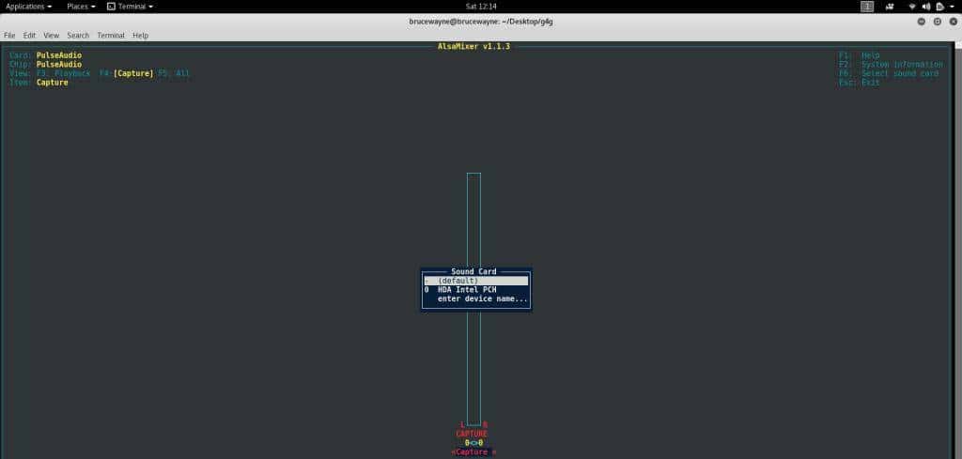Image resolution: width=962 pixels, height=459 pixels.
Task: Click the CAPTURE label below the slider
Action: click(x=472, y=434)
